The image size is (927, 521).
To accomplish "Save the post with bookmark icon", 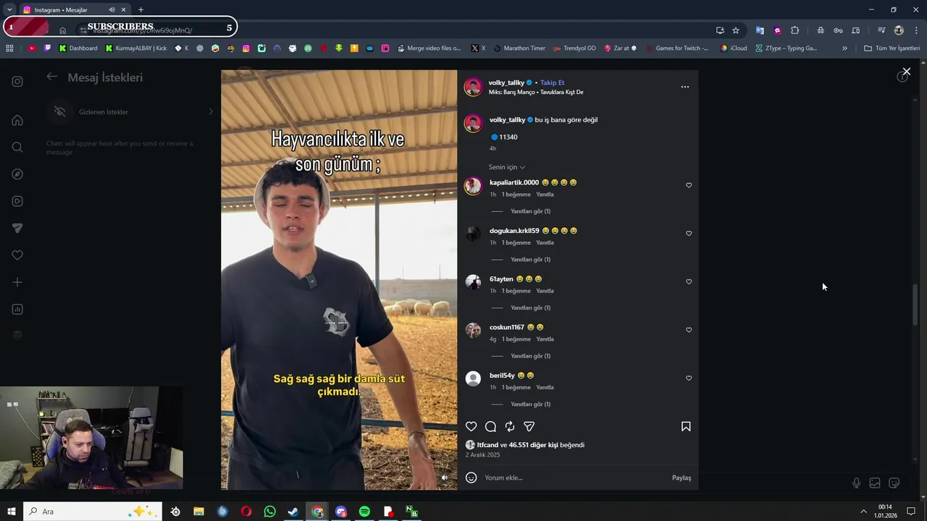I will click(686, 427).
